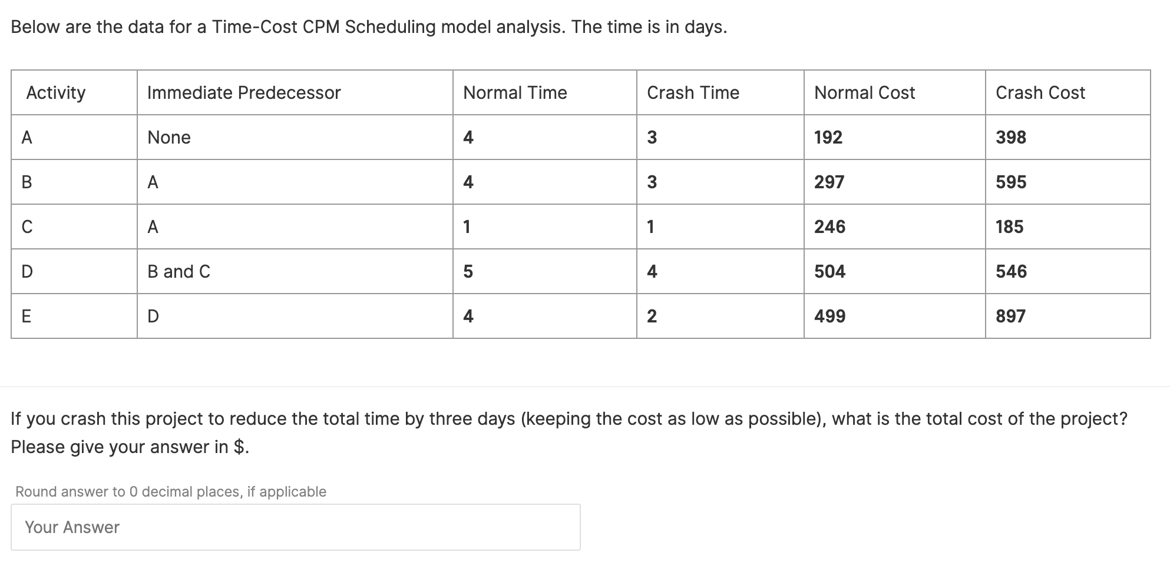Click the Normal Time column header

[x=514, y=92]
